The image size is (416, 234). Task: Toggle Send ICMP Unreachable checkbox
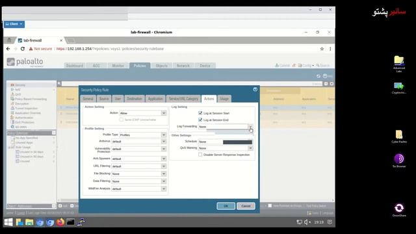pos(122,120)
